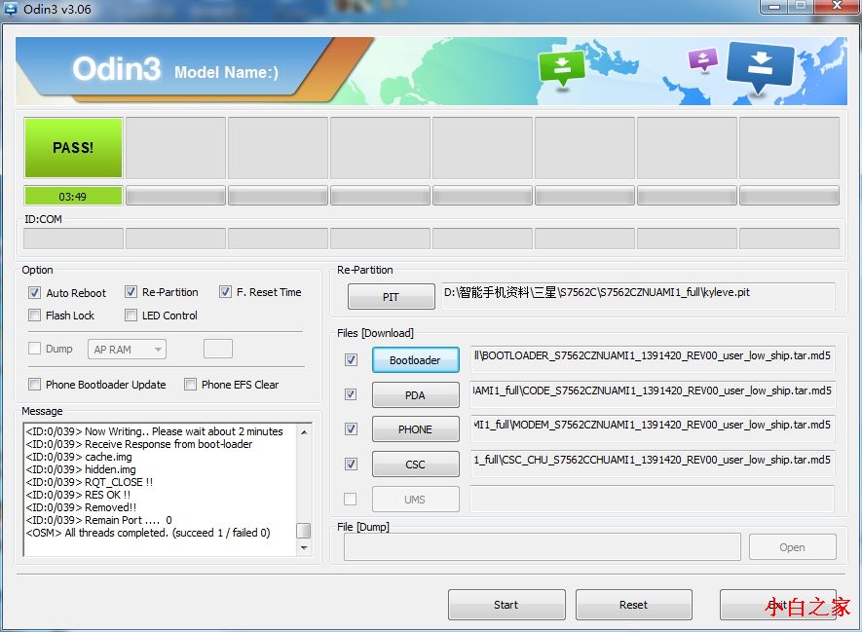The height and width of the screenshot is (632, 862).
Task: Click the message log scrollbar up arrow
Action: click(304, 432)
